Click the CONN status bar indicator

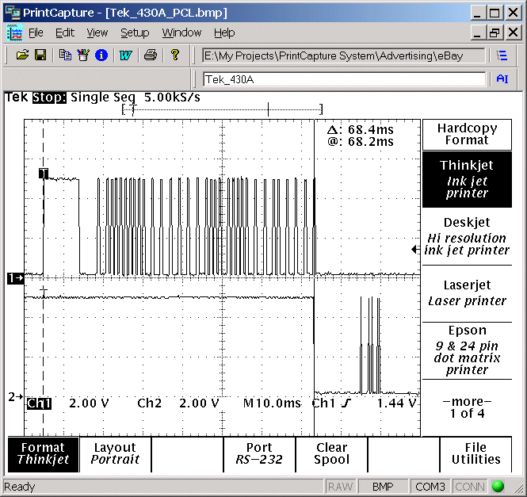(470, 487)
